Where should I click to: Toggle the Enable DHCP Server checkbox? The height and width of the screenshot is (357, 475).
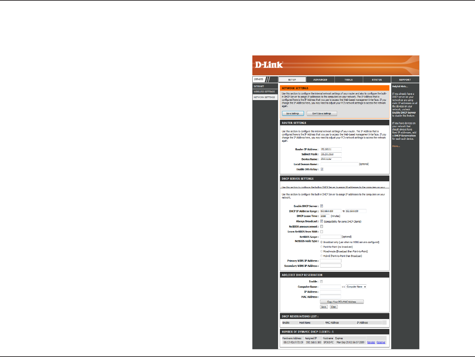[322, 206]
